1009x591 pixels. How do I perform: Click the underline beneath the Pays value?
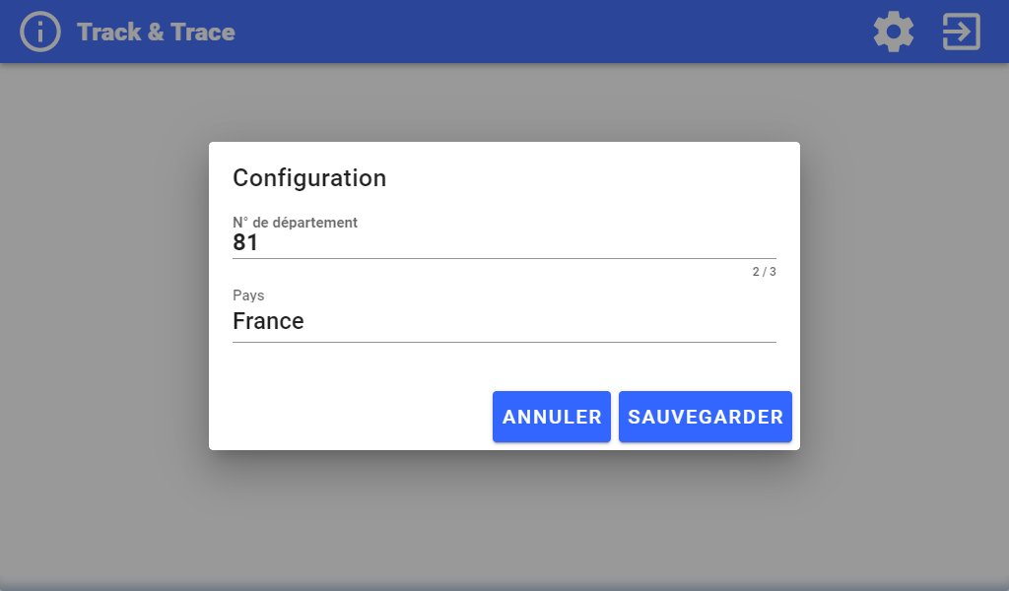pyautogui.click(x=504, y=342)
